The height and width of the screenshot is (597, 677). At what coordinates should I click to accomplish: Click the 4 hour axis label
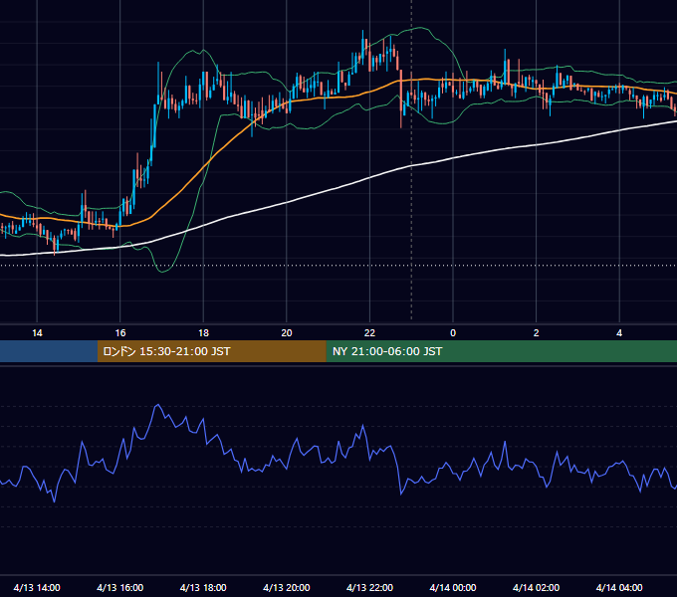(x=619, y=333)
